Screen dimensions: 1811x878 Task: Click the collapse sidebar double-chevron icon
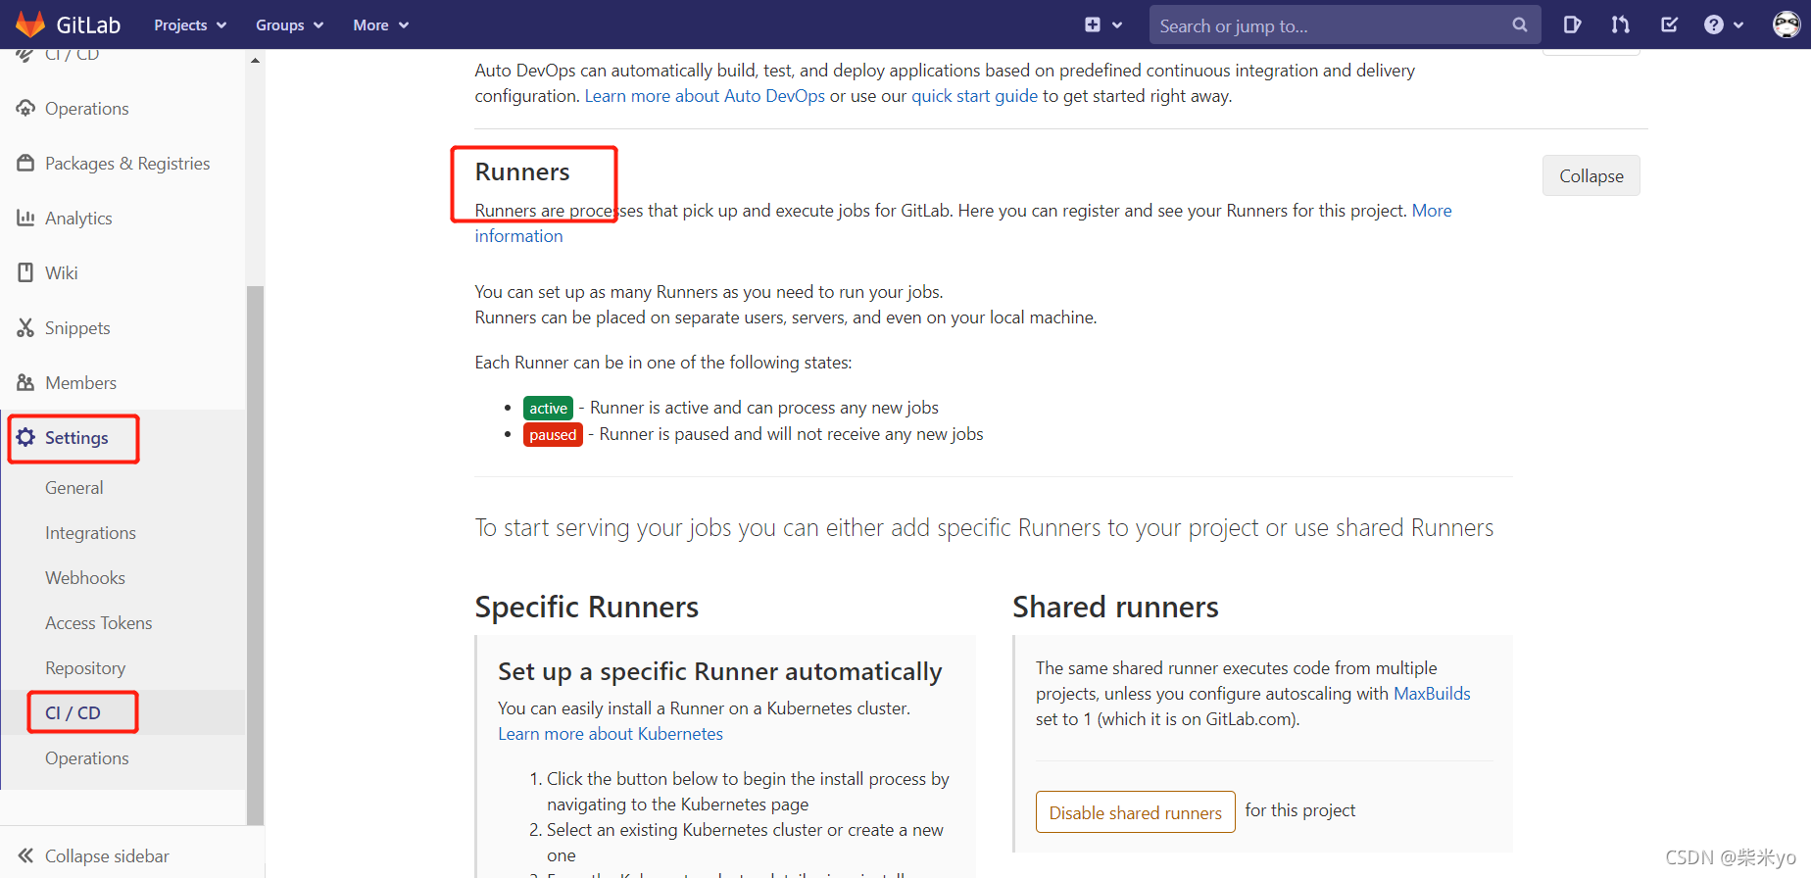25,855
